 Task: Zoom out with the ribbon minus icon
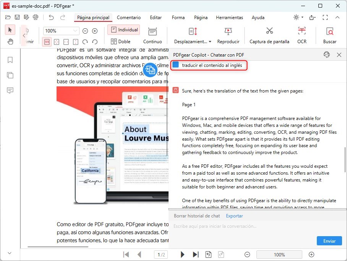(85, 31)
